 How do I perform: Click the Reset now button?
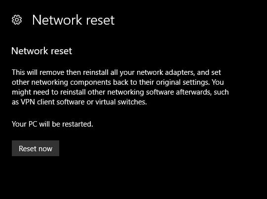[36, 148]
